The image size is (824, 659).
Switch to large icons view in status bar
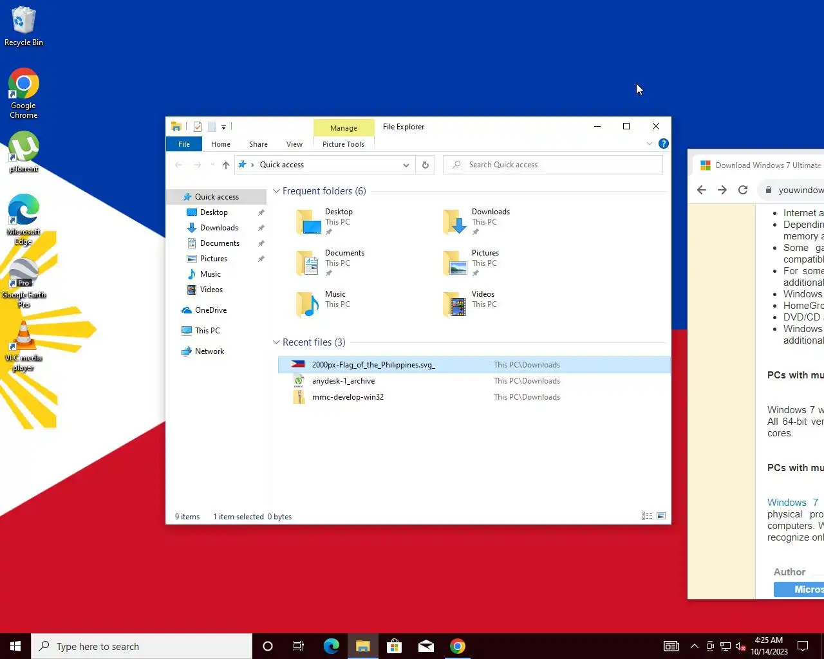point(661,516)
